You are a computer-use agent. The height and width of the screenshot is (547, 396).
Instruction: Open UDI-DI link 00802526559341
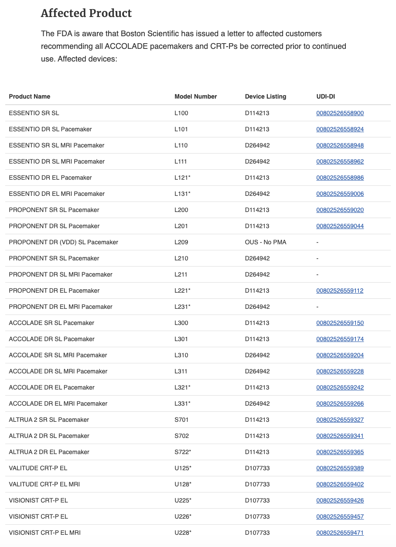coord(340,436)
